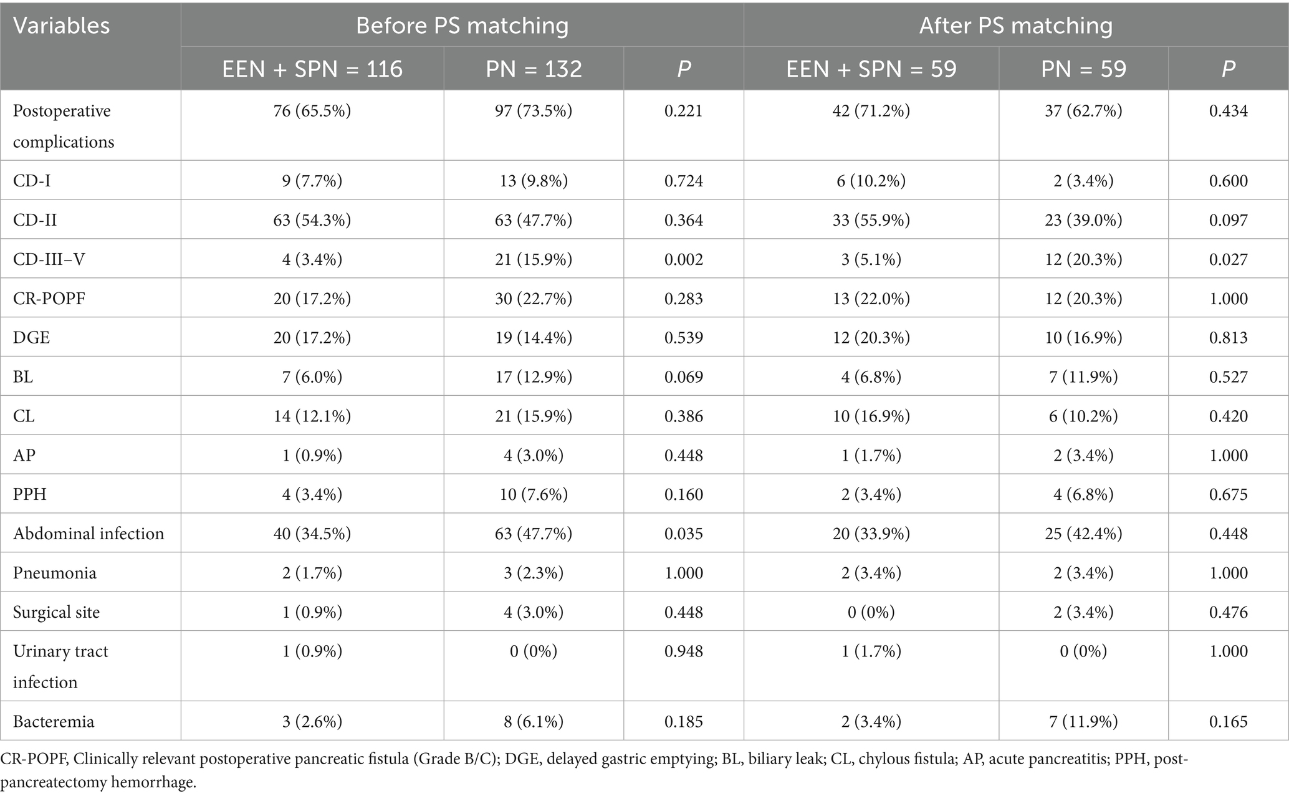Select the CR-POPF row label

click(49, 298)
